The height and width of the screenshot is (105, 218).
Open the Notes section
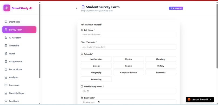coord(19,53)
